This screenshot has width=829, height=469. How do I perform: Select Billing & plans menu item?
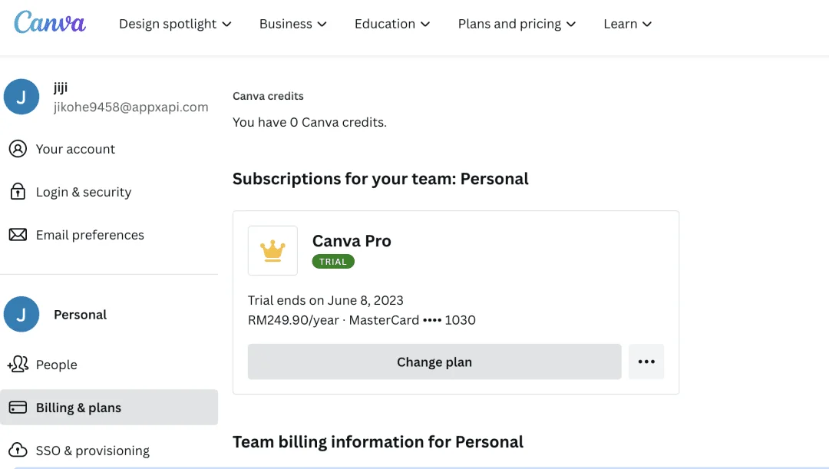pos(109,407)
